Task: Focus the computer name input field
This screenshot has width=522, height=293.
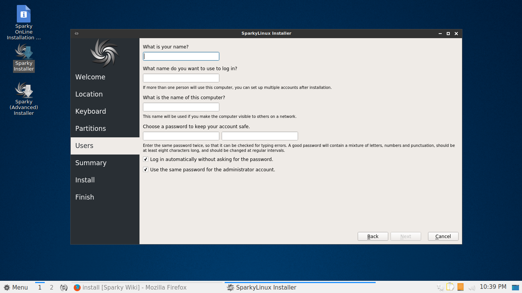Action: pyautogui.click(x=181, y=107)
